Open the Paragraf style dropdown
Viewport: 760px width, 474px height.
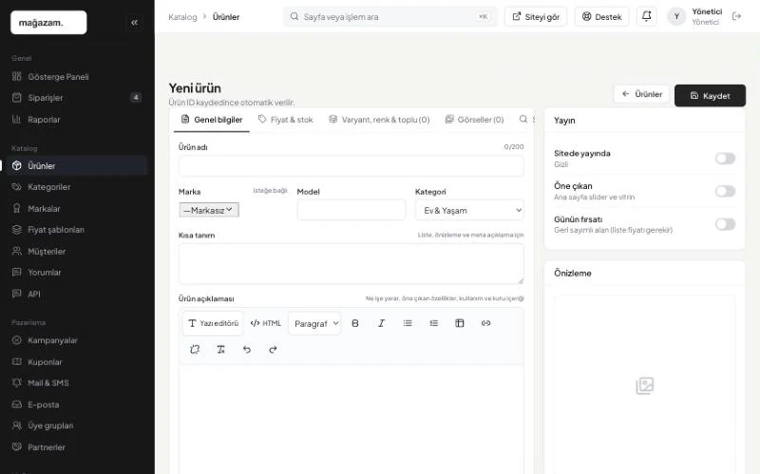(314, 323)
